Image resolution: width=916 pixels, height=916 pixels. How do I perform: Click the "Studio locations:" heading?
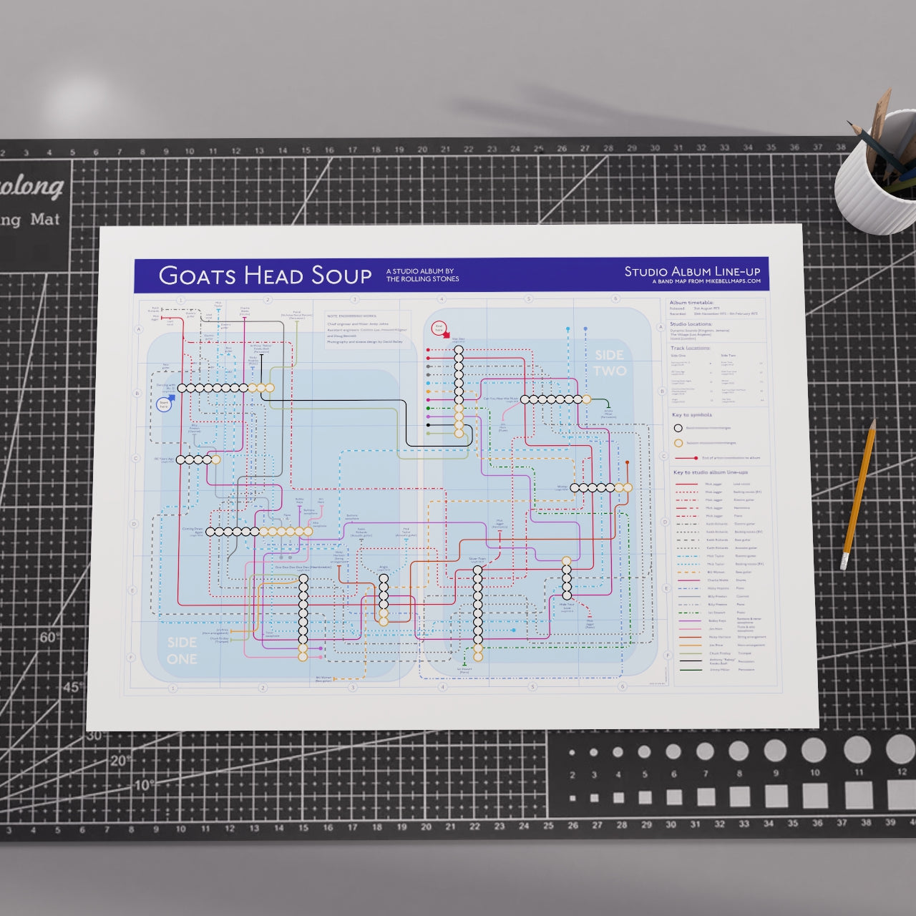(x=691, y=324)
